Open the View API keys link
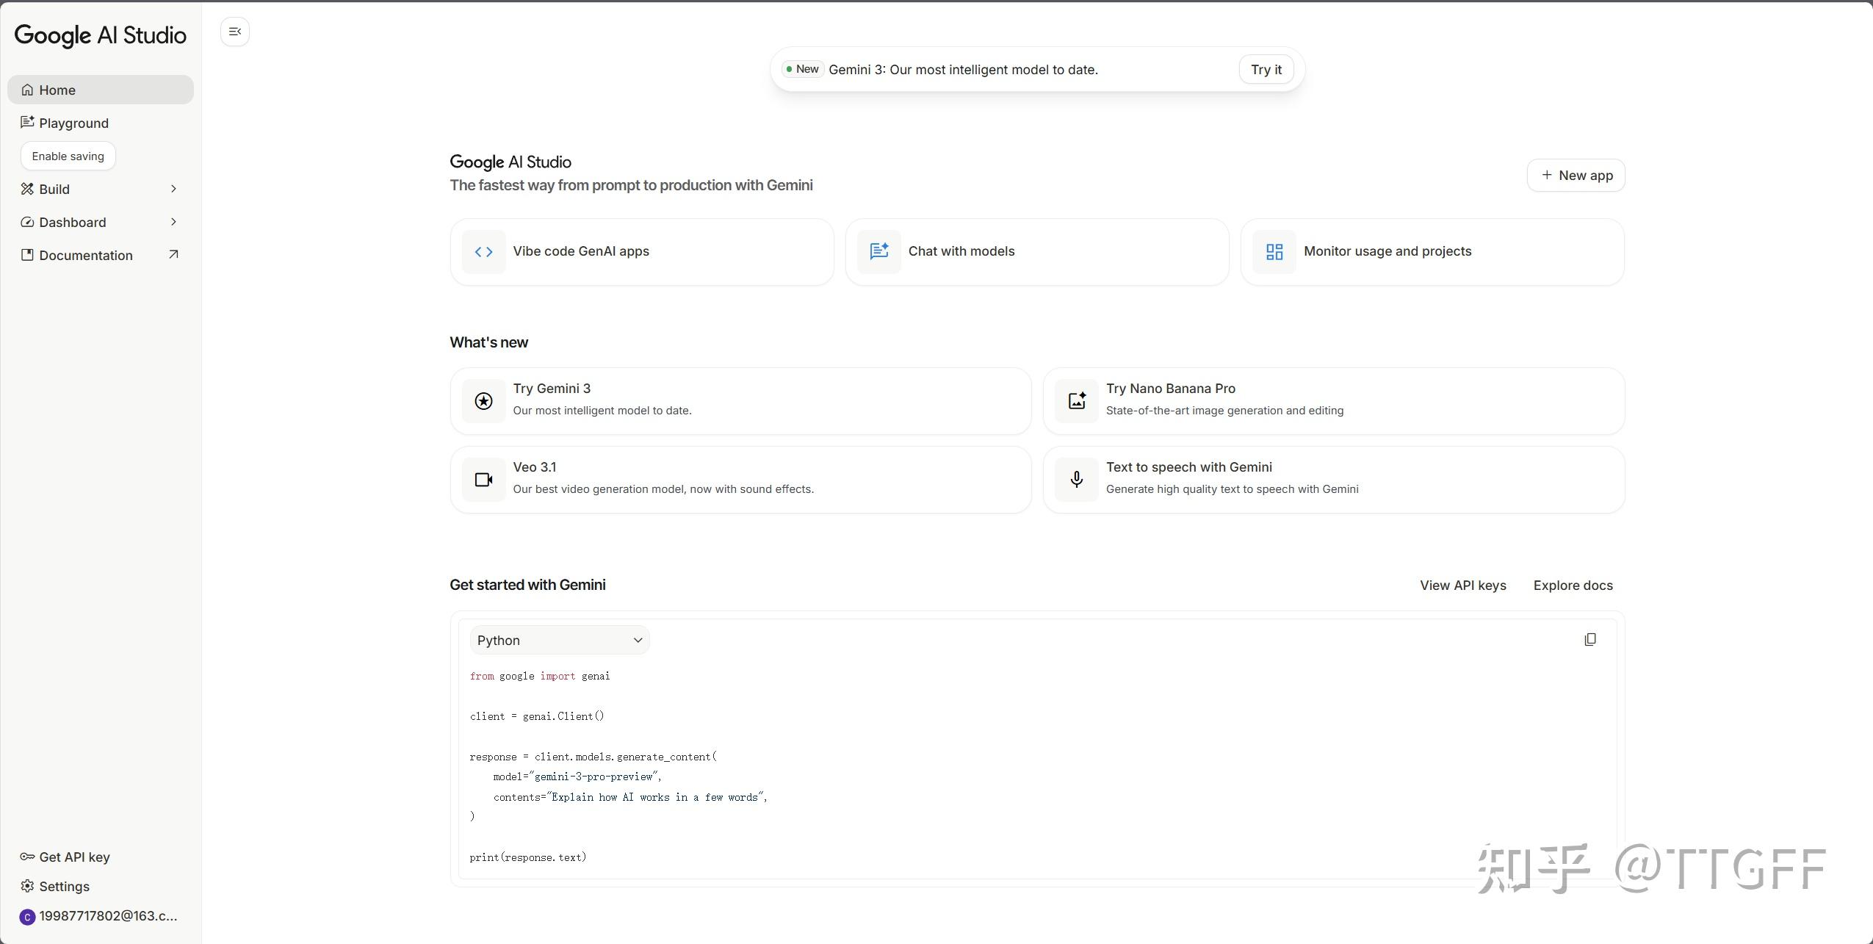 [1462, 586]
